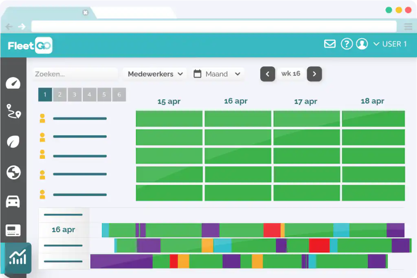The image size is (417, 278).
Task: Switch to page 5 tab
Action: click(104, 94)
